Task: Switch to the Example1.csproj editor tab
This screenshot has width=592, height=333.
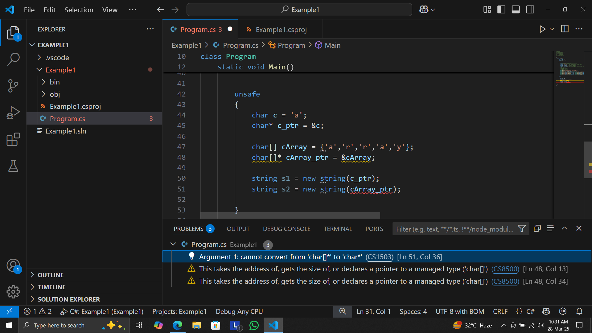Action: click(x=281, y=29)
